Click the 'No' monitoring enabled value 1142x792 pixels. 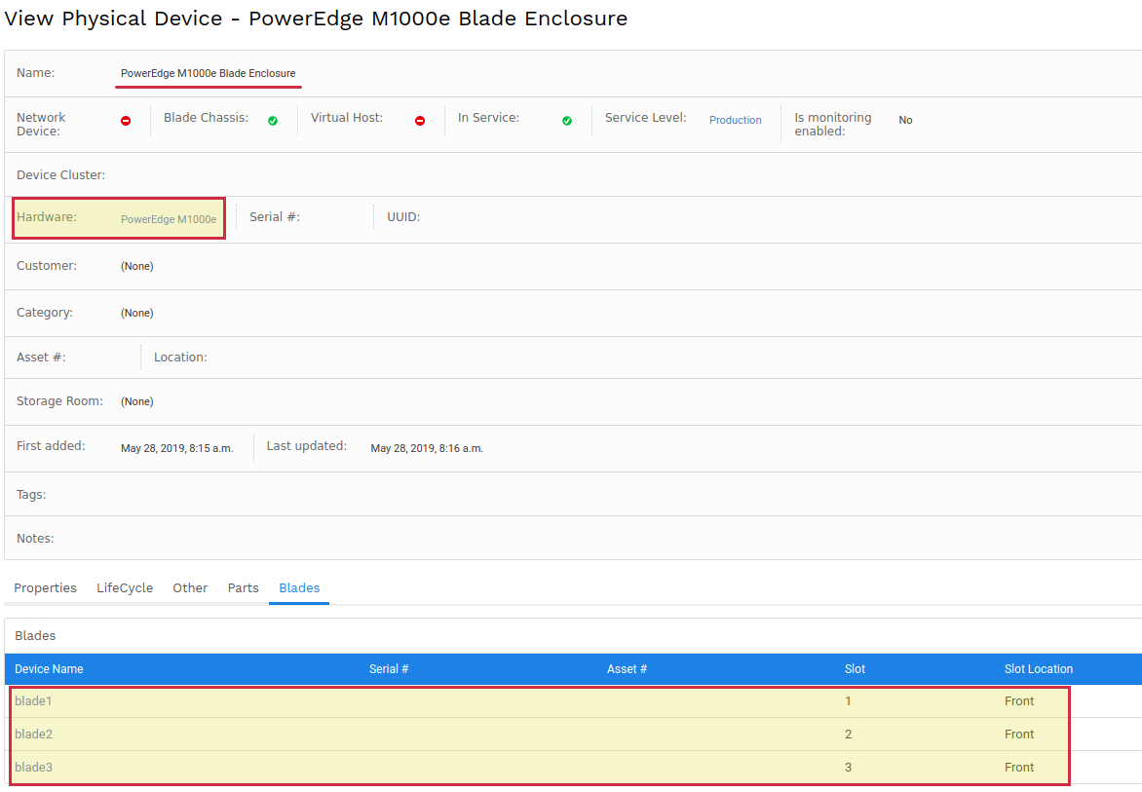(x=905, y=120)
